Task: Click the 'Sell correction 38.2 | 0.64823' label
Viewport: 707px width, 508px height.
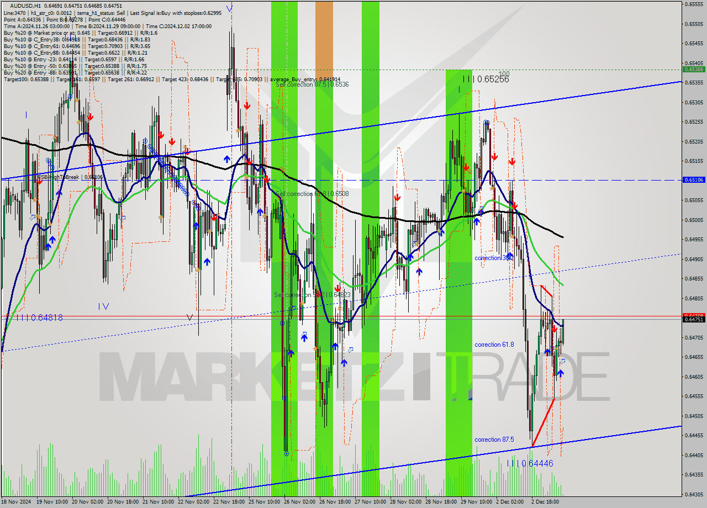Action: point(312,295)
